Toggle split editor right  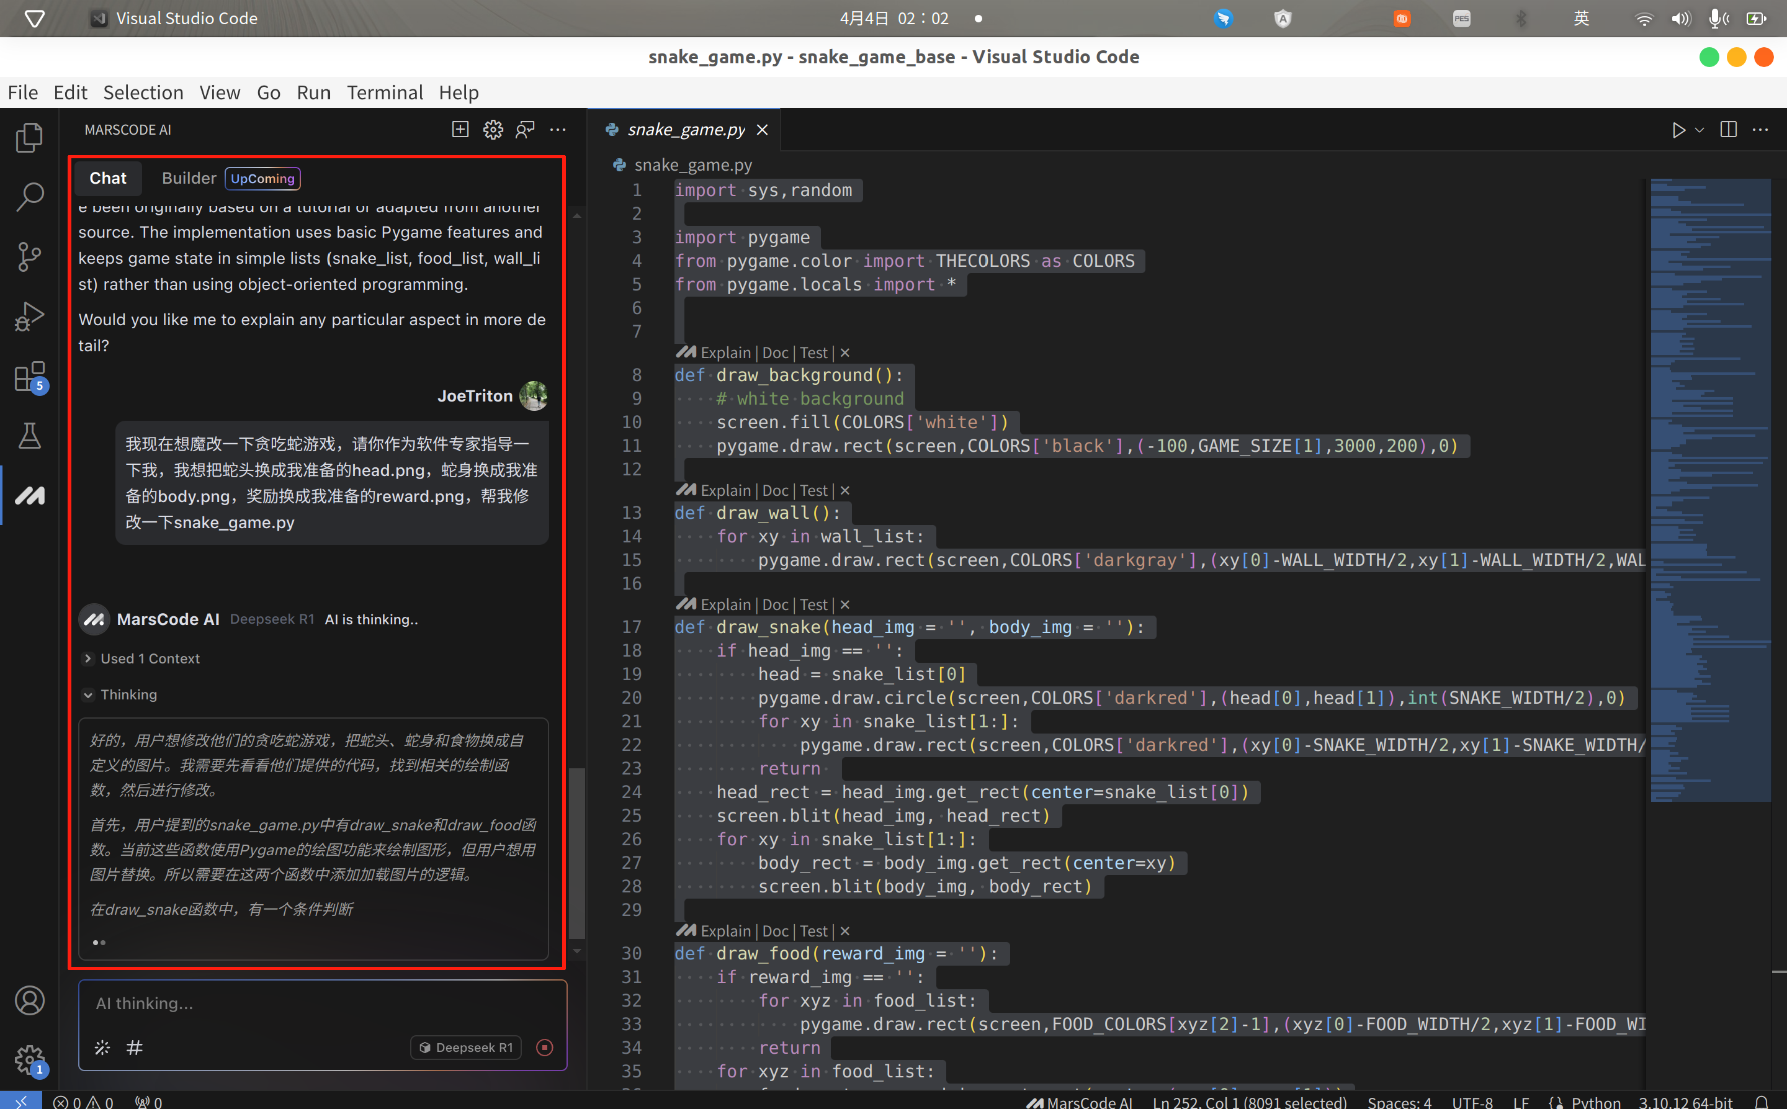click(x=1727, y=130)
